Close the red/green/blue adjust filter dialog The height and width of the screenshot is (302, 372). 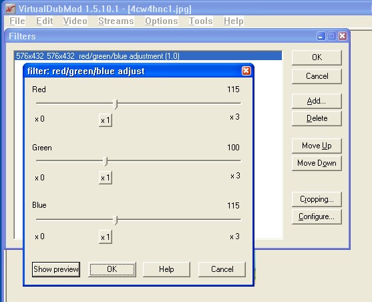pyautogui.click(x=246, y=71)
